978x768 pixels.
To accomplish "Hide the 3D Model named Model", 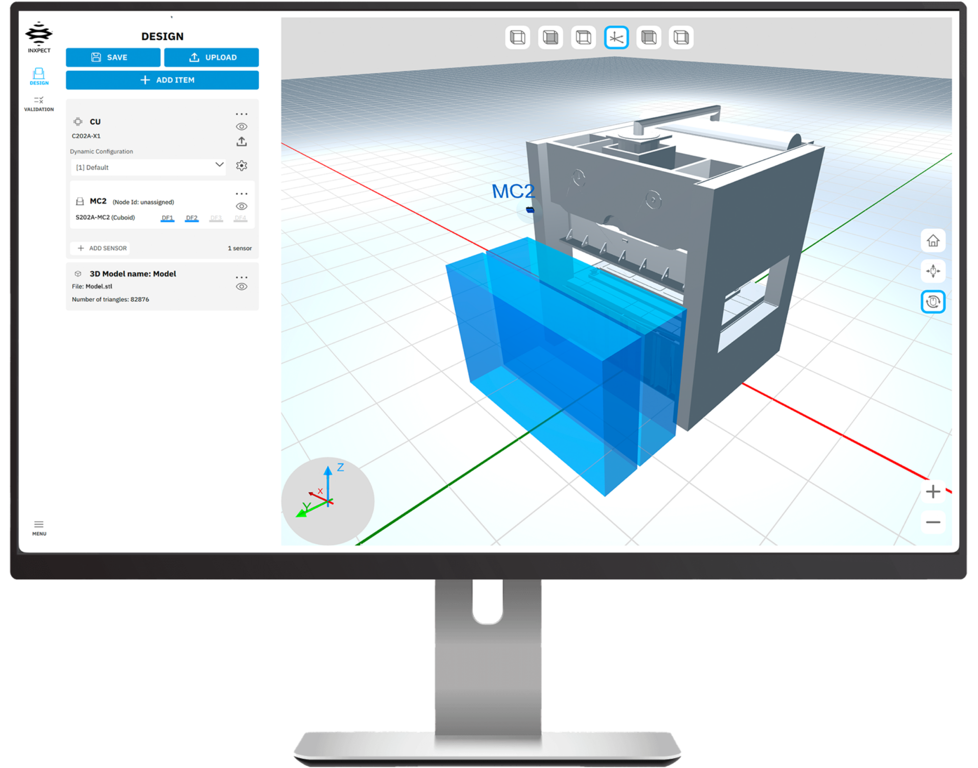I will point(242,286).
